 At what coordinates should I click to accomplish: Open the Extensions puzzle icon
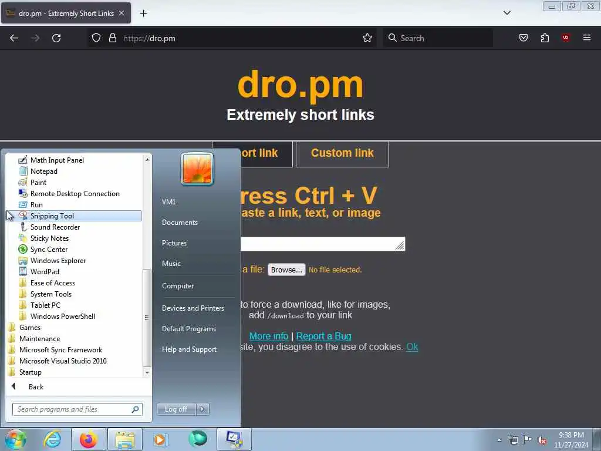[x=545, y=38]
